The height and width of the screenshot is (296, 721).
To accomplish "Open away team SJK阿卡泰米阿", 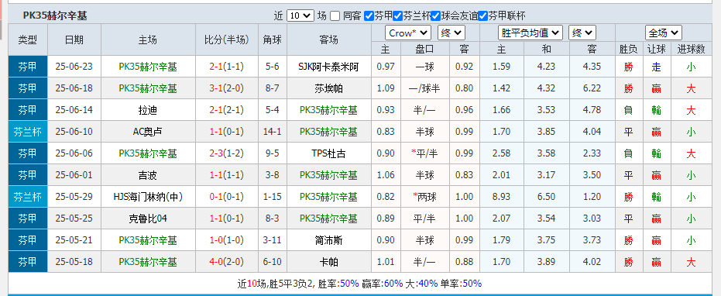I will coord(328,67).
